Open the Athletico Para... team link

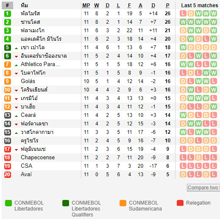(40, 64)
